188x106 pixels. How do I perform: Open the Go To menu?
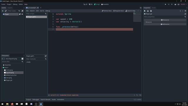42,11
